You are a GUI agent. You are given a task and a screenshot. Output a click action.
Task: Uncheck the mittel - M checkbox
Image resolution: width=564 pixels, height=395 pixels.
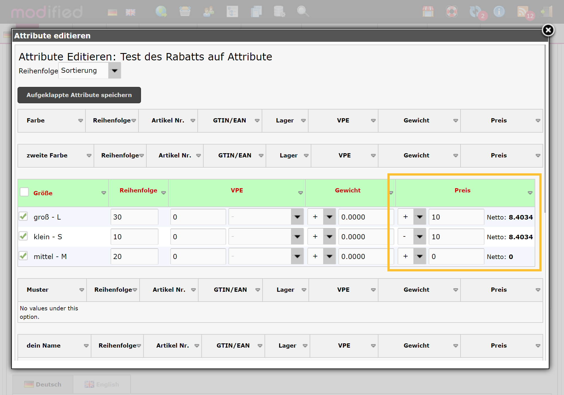click(23, 256)
